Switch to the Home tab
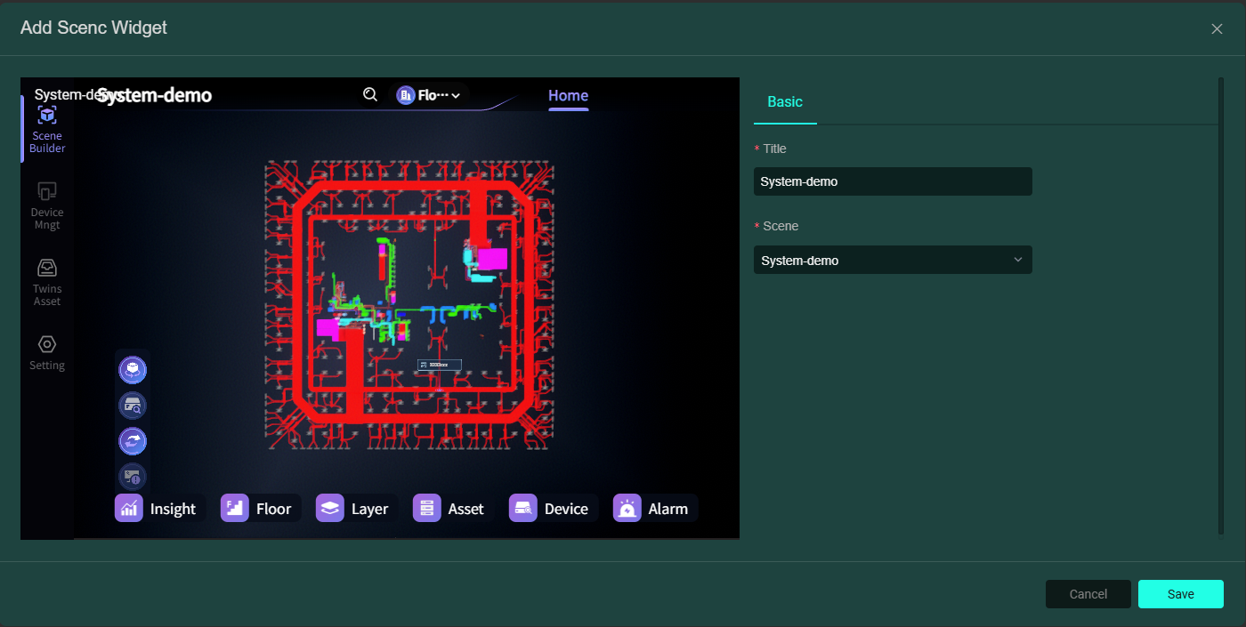The width and height of the screenshot is (1246, 627). coord(568,96)
